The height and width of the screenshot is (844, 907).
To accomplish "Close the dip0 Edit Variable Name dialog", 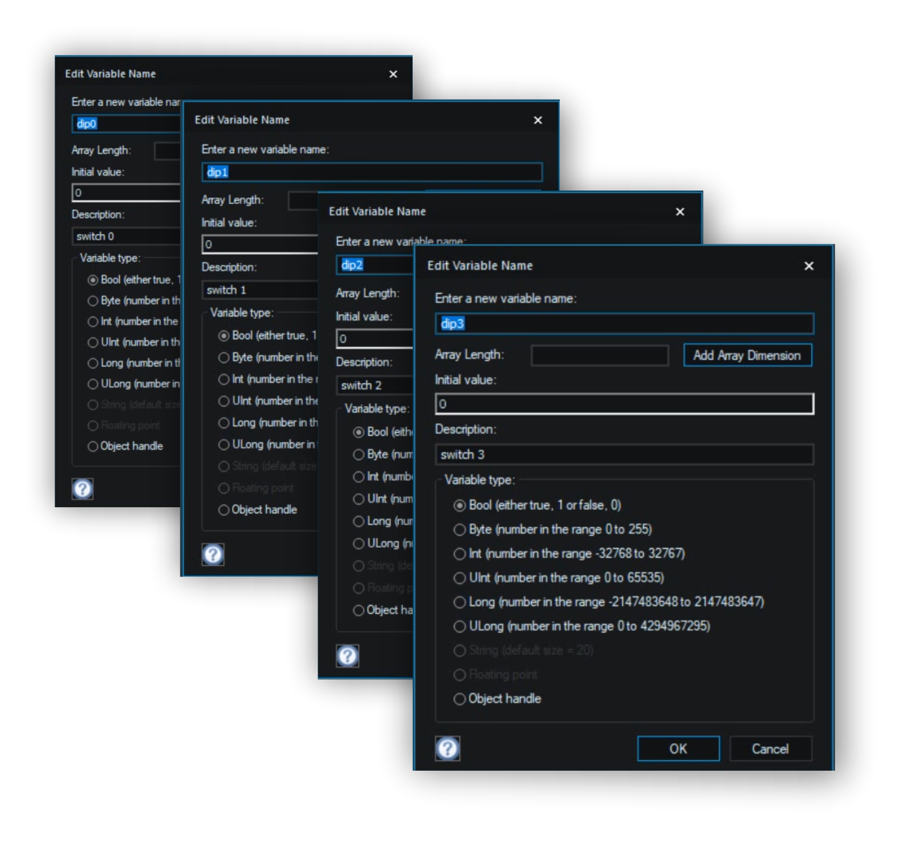I will [x=393, y=74].
